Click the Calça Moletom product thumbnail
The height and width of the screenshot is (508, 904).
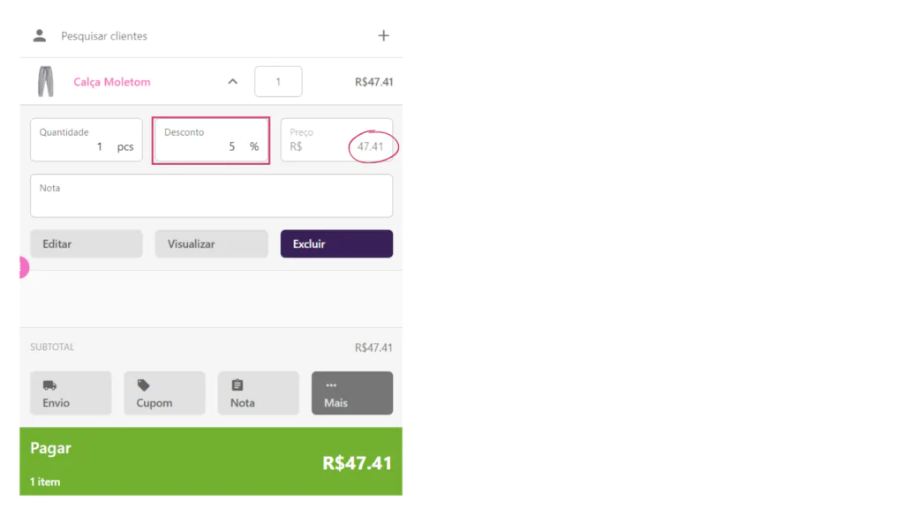pos(46,81)
